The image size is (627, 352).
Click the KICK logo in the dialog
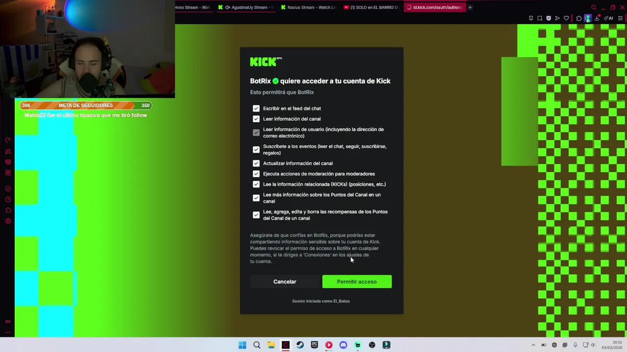point(266,62)
